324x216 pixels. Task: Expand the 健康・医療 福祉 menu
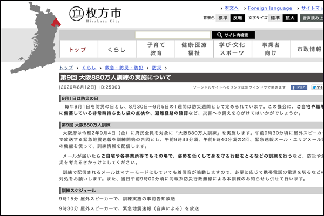[194, 49]
